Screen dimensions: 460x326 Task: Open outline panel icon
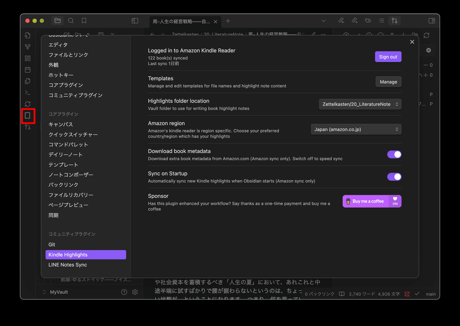(381, 21)
